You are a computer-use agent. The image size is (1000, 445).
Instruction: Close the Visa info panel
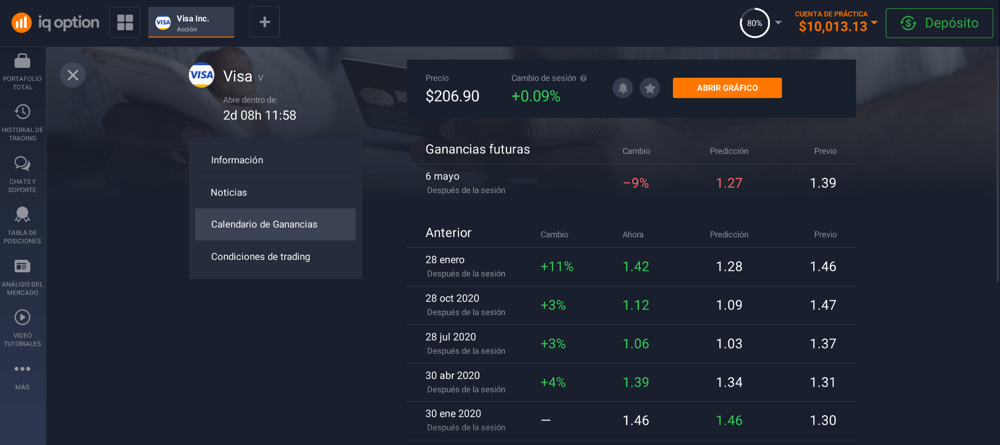tap(73, 75)
